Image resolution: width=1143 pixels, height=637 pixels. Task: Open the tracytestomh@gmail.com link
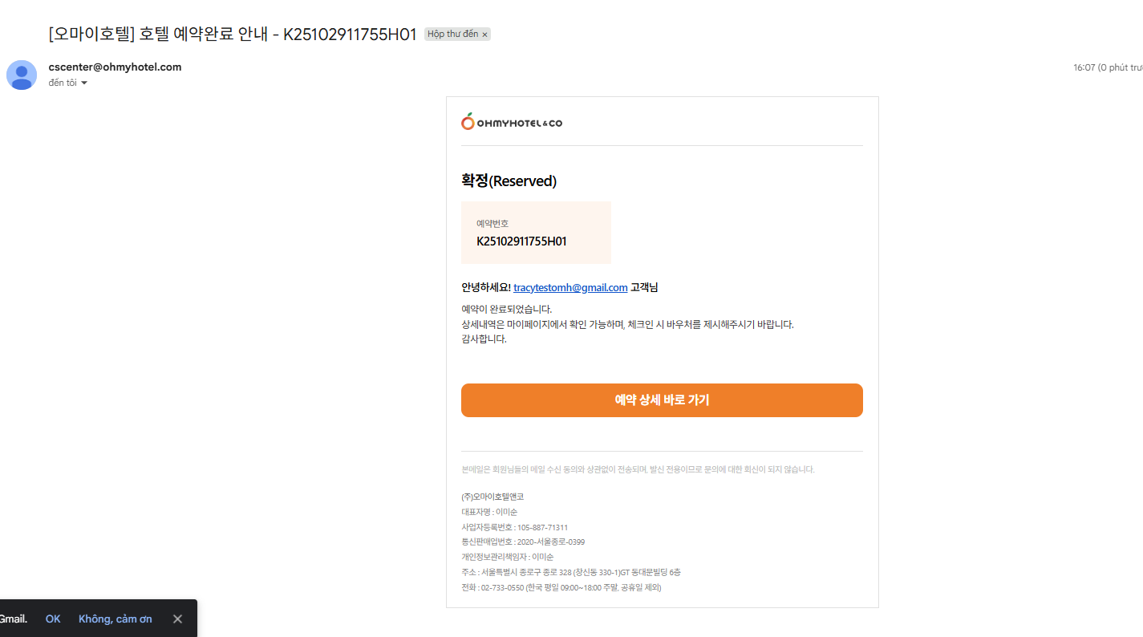(x=570, y=287)
